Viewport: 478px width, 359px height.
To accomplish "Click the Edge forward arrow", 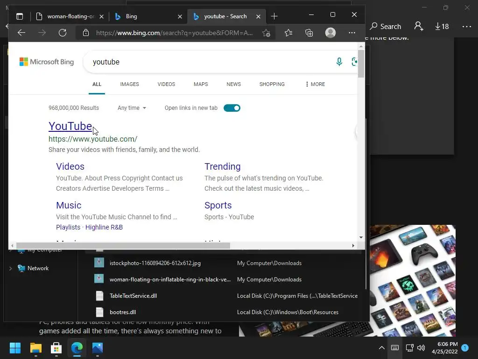I will (x=42, y=33).
